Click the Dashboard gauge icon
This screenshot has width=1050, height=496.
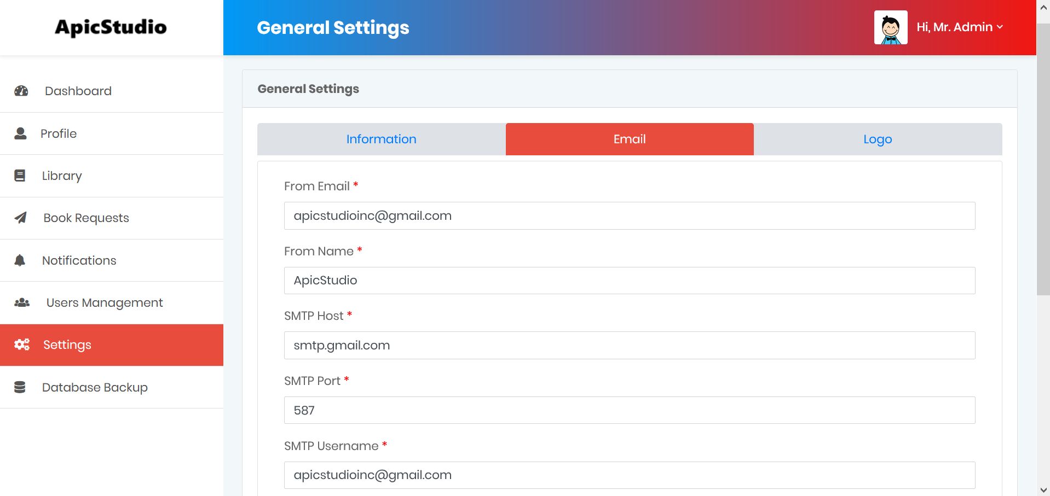point(21,91)
